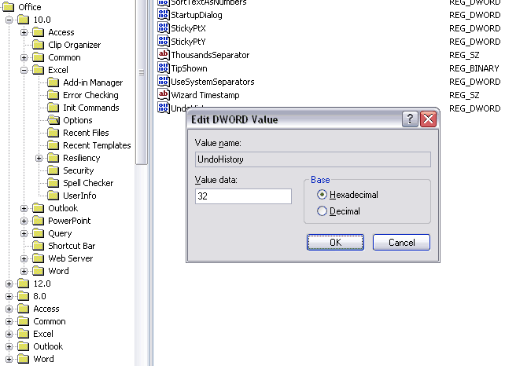Click the UseSystemSeparators value name

(212, 82)
